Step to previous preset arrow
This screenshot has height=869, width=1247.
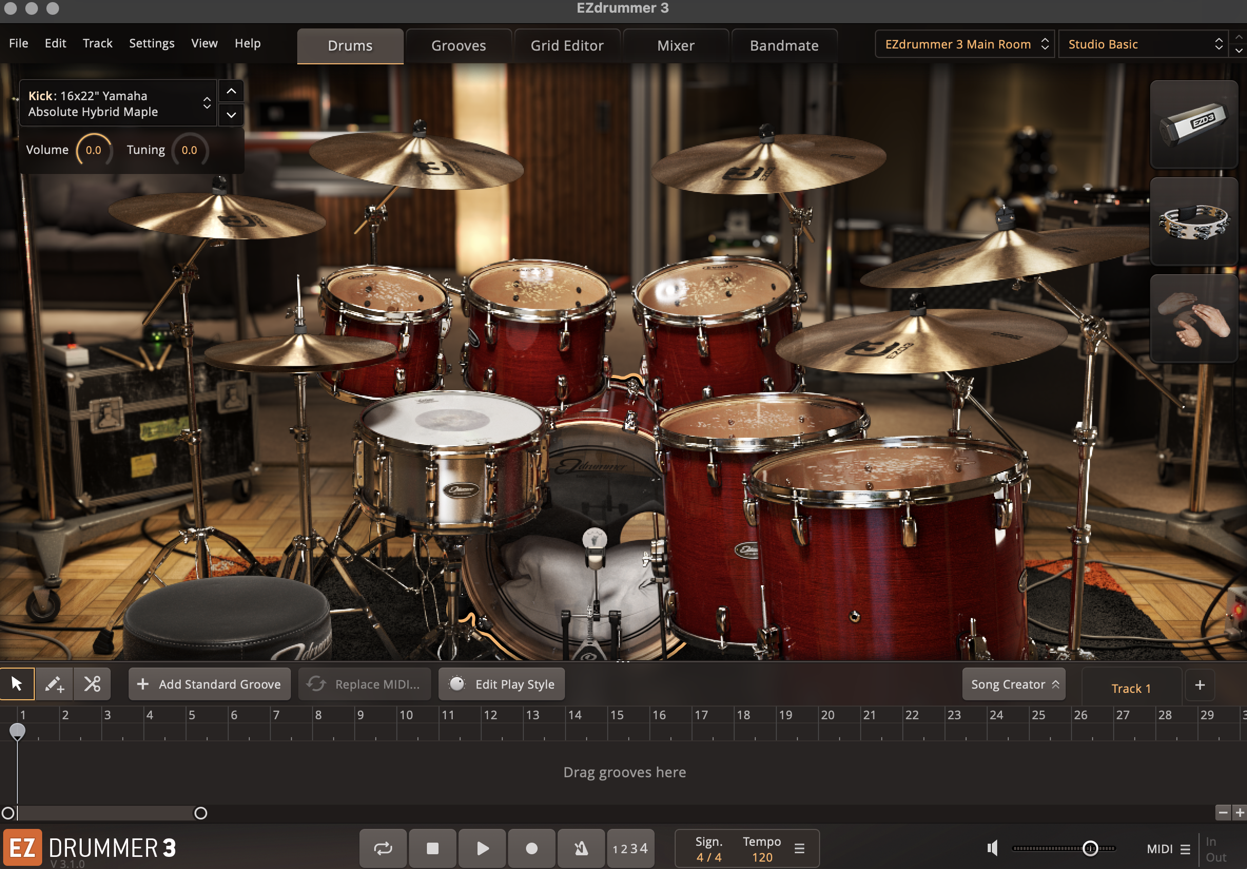(x=1239, y=37)
